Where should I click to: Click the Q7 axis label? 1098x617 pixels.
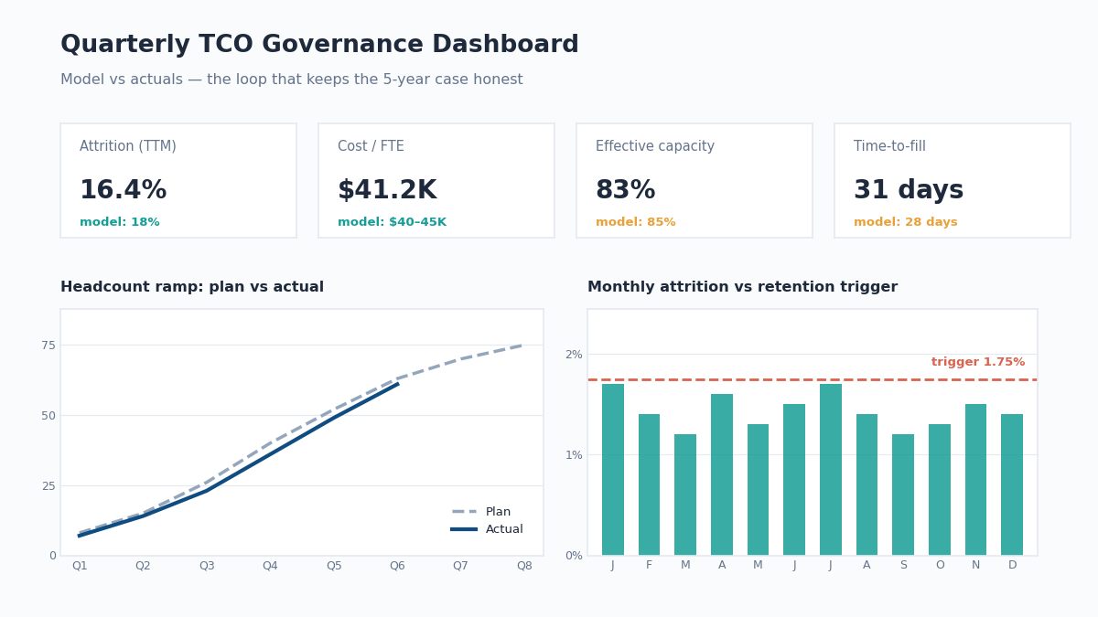click(x=460, y=566)
